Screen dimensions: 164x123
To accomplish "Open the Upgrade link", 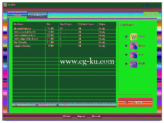I will [x=96, y=116].
